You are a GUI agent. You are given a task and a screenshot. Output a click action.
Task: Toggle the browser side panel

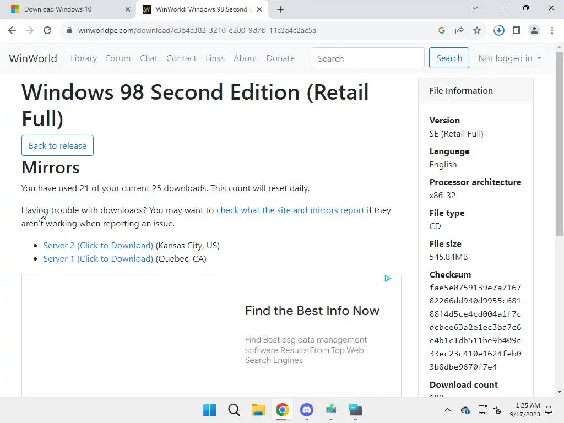[x=517, y=31]
